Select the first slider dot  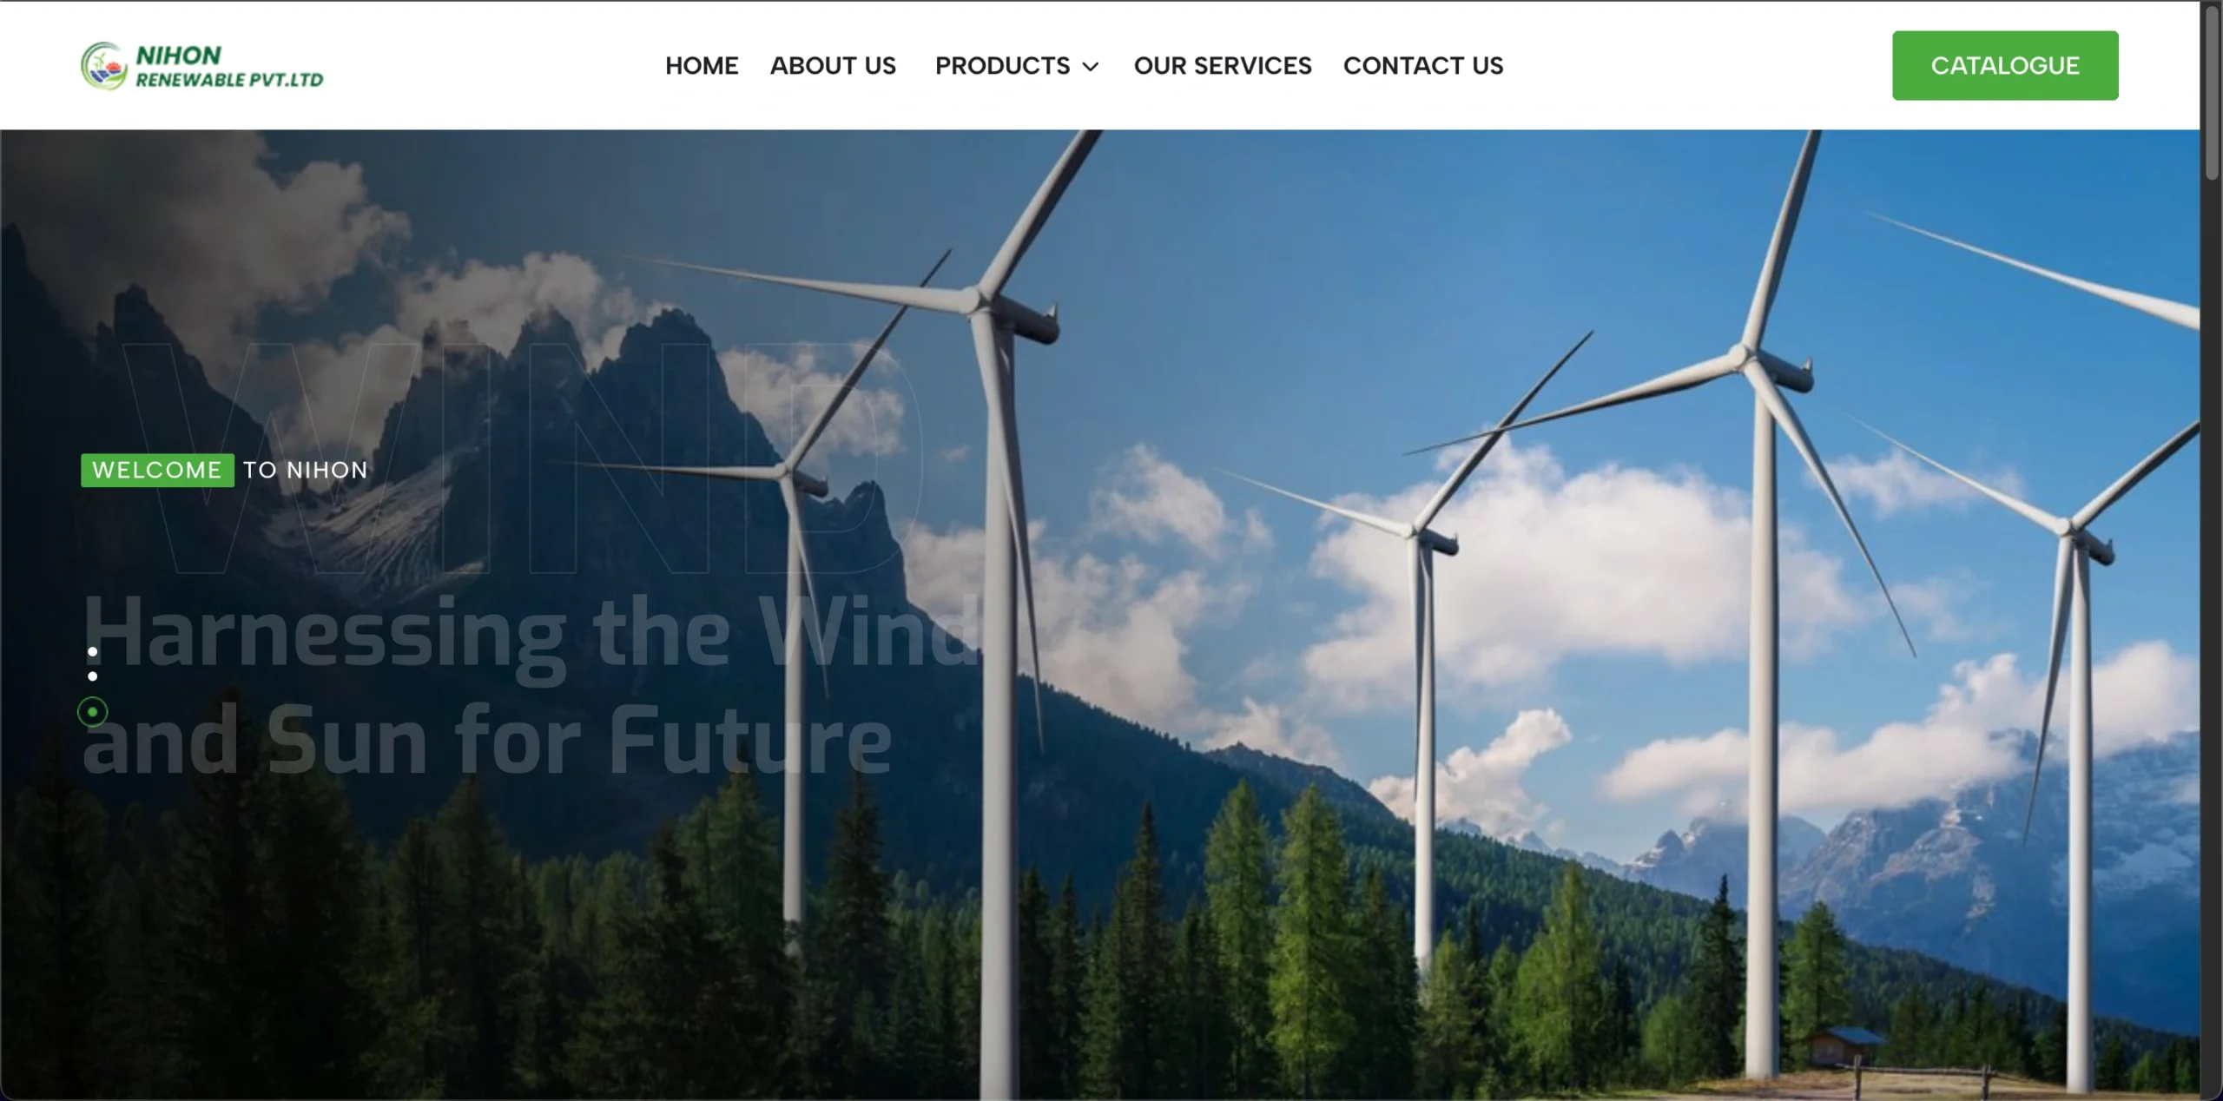click(x=93, y=651)
